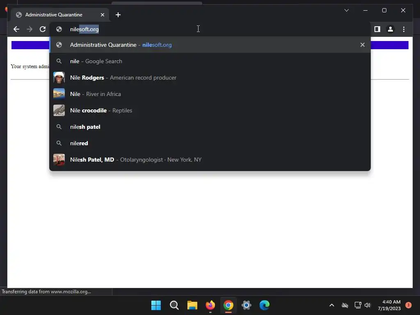The height and width of the screenshot is (315, 420).
Task: Expand the tab search chevron
Action: 346,10
